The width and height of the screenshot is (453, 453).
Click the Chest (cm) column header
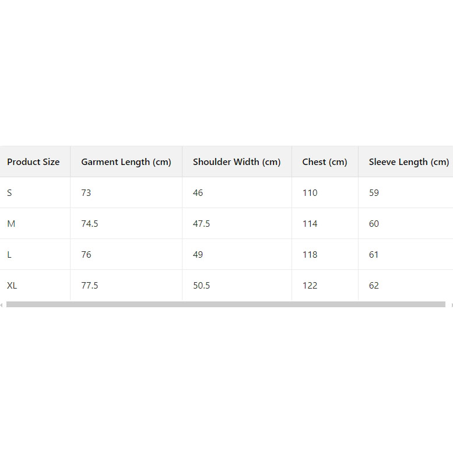(325, 162)
